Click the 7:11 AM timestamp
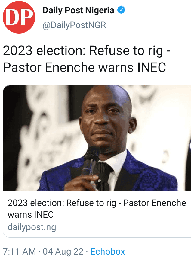The image size is (191, 263). [x=19, y=252]
